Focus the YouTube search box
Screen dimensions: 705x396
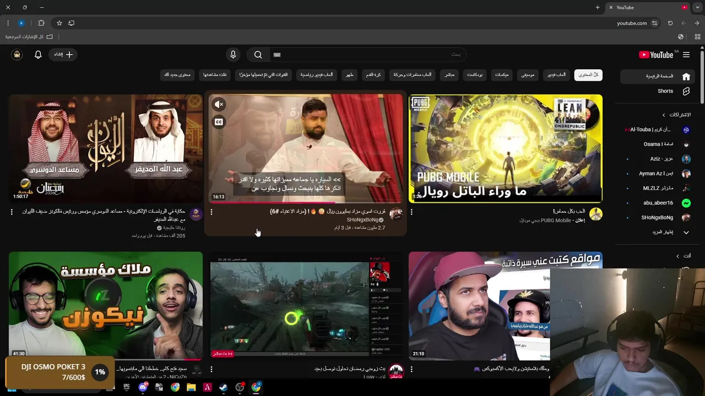point(367,54)
